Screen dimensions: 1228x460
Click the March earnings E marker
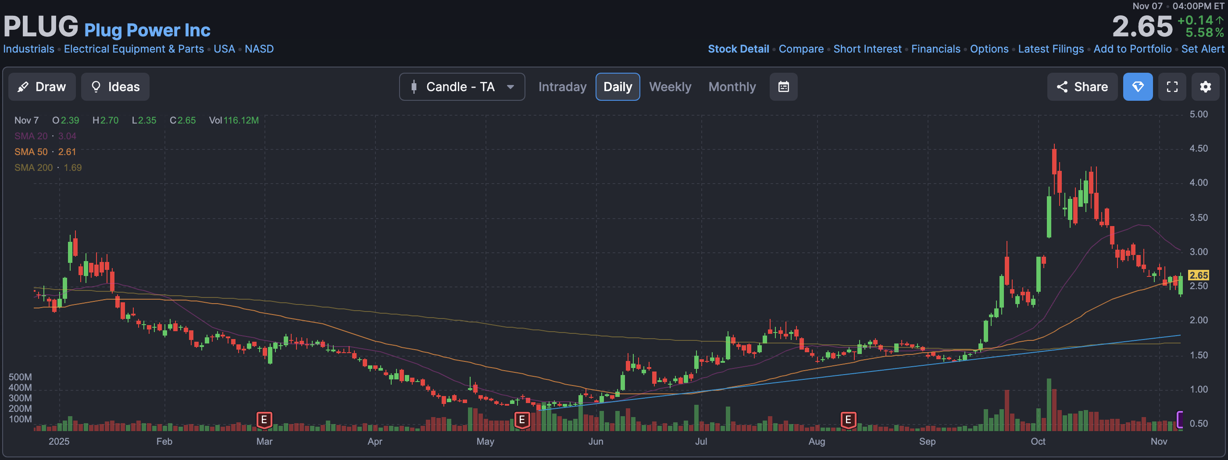264,420
